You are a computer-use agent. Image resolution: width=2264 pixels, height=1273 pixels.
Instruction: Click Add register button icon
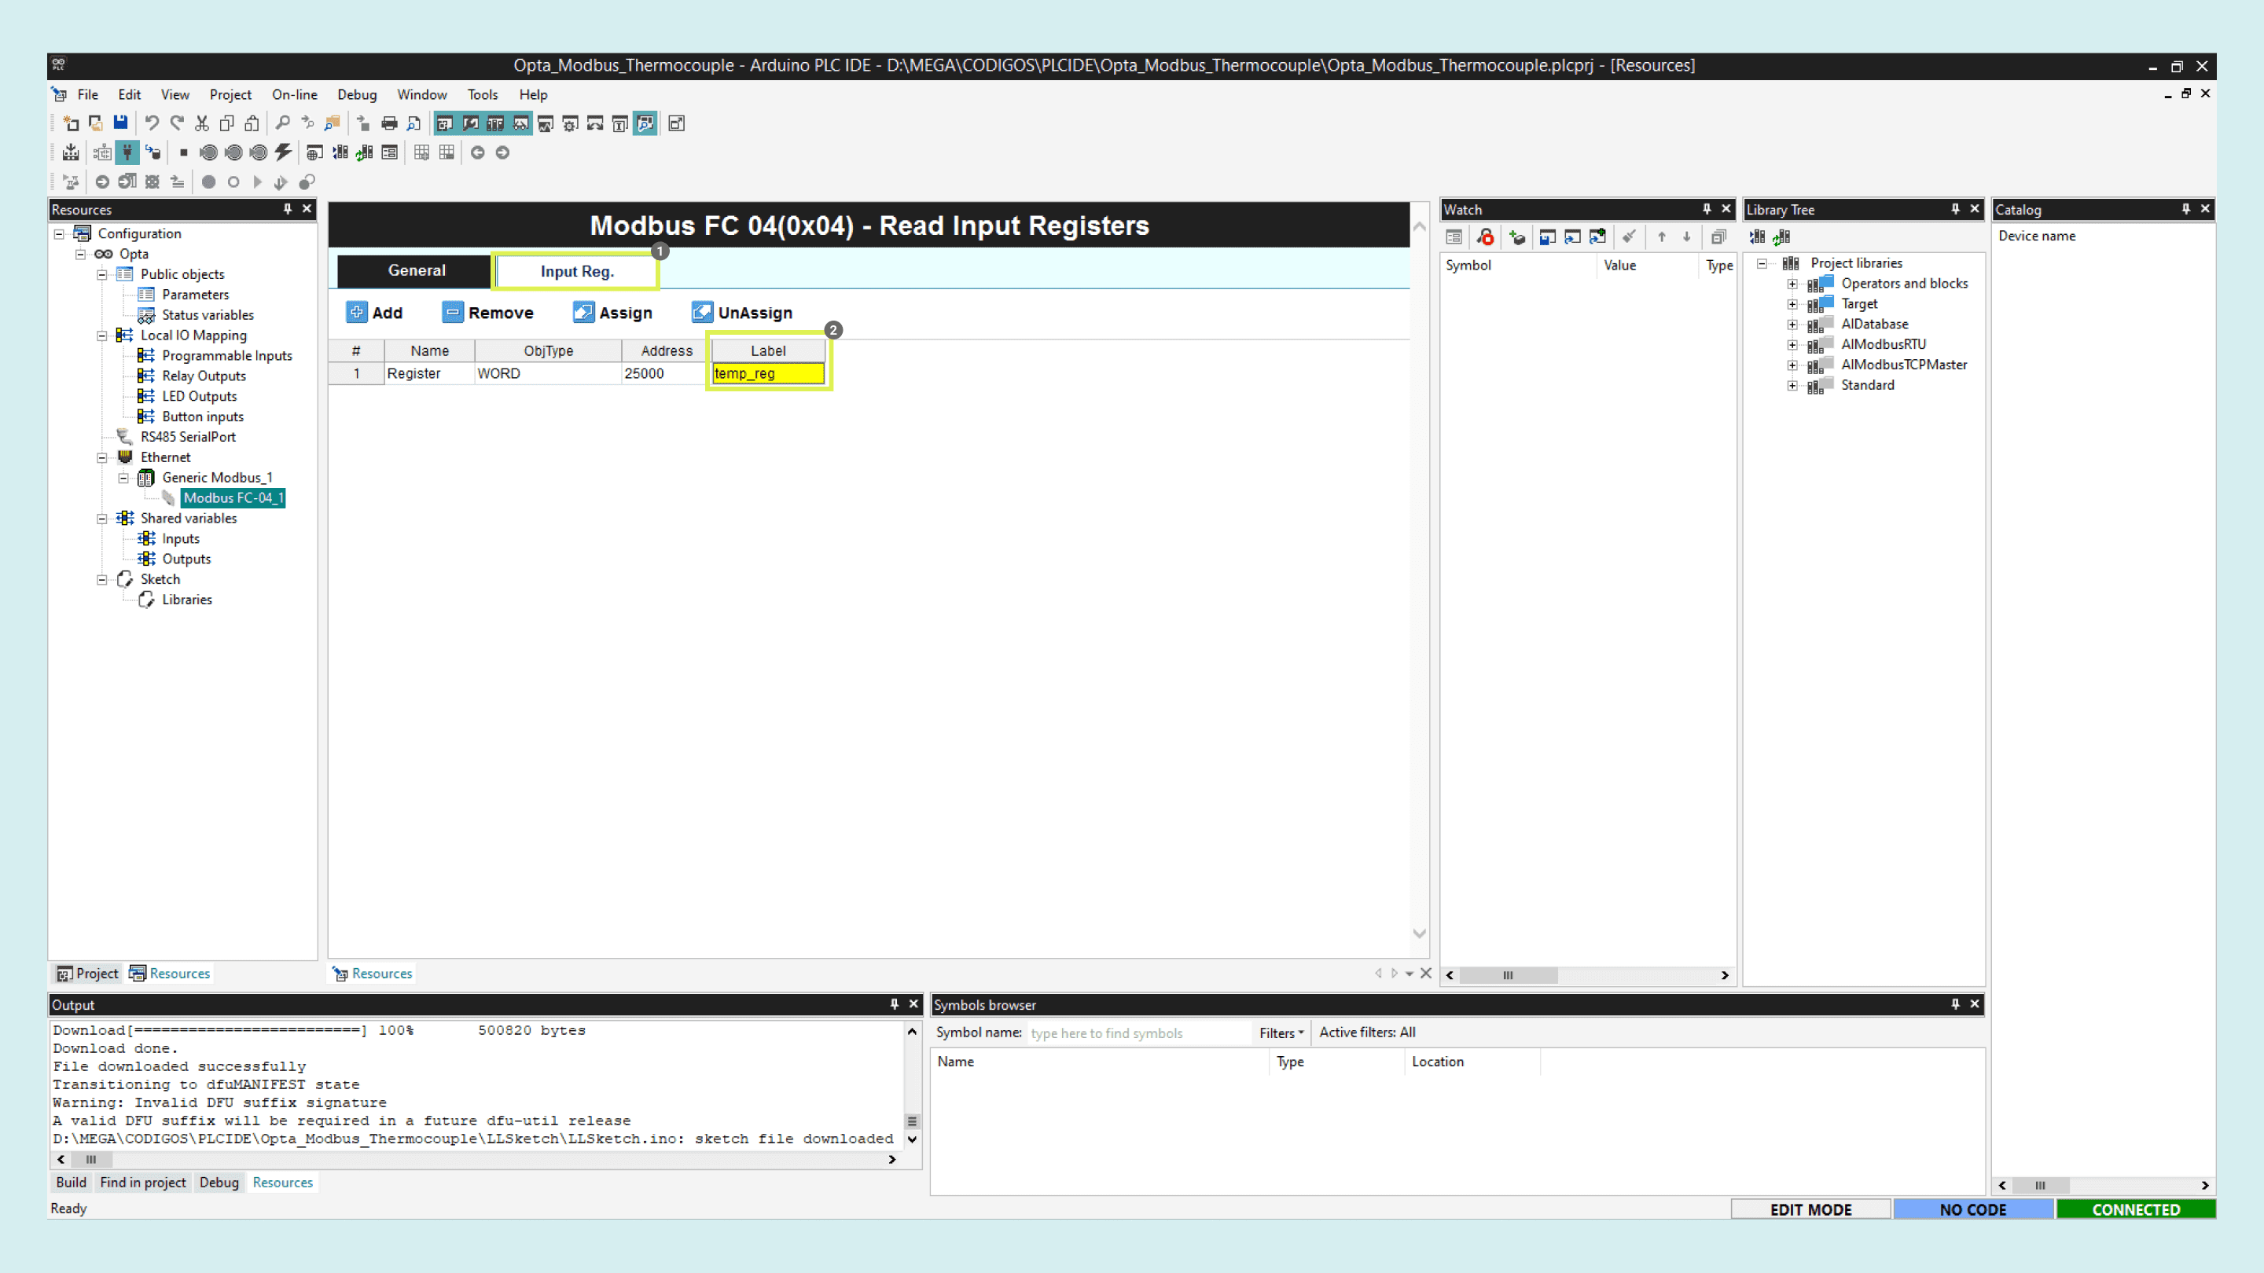click(357, 313)
